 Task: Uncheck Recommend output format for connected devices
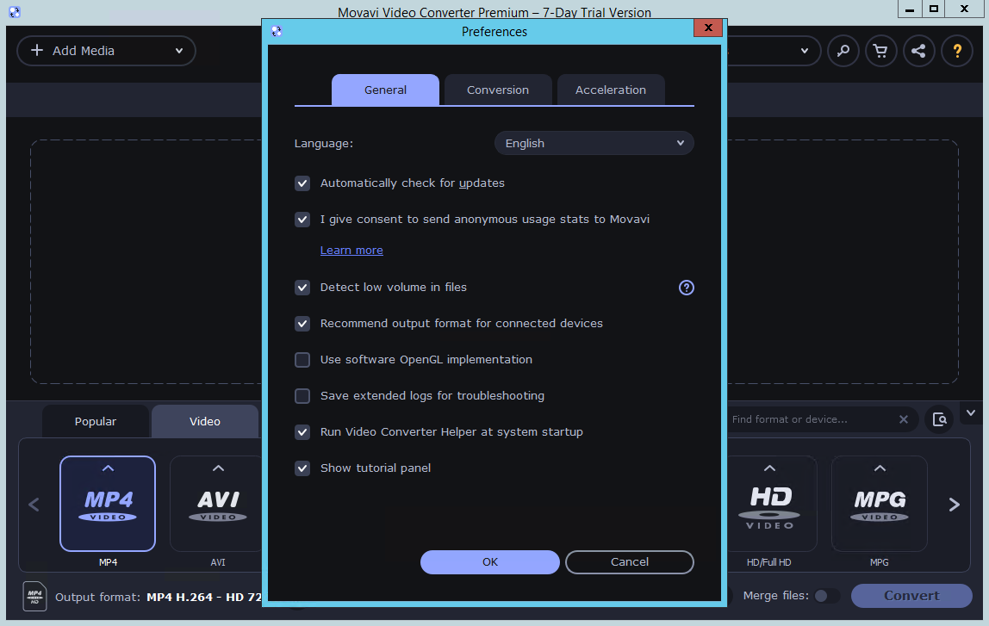pyautogui.click(x=302, y=324)
